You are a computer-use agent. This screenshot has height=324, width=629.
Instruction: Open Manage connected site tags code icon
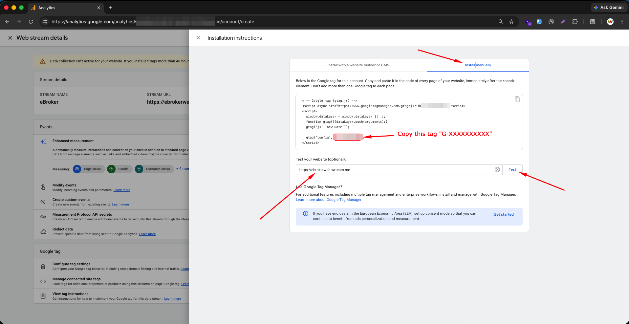point(43,281)
